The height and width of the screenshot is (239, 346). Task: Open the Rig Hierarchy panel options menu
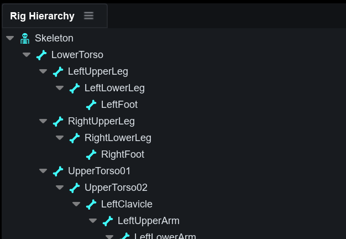pyautogui.click(x=89, y=15)
